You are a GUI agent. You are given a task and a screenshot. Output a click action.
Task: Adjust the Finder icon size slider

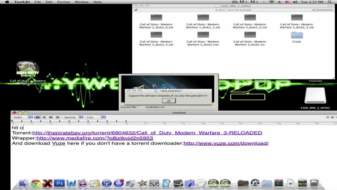tap(316, 10)
